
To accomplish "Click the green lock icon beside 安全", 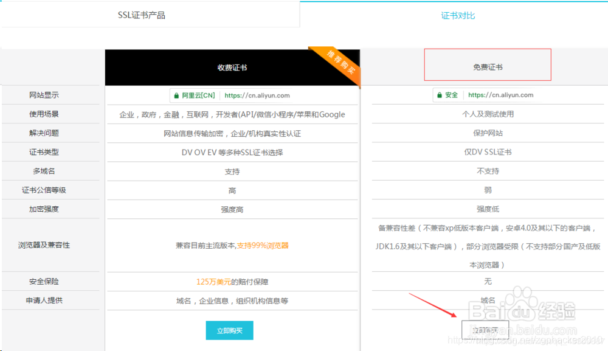I will [x=440, y=95].
